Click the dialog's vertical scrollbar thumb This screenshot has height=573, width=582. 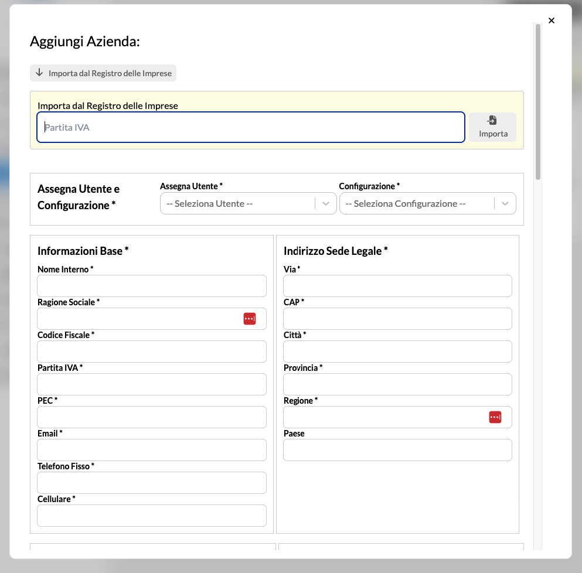pos(537,100)
